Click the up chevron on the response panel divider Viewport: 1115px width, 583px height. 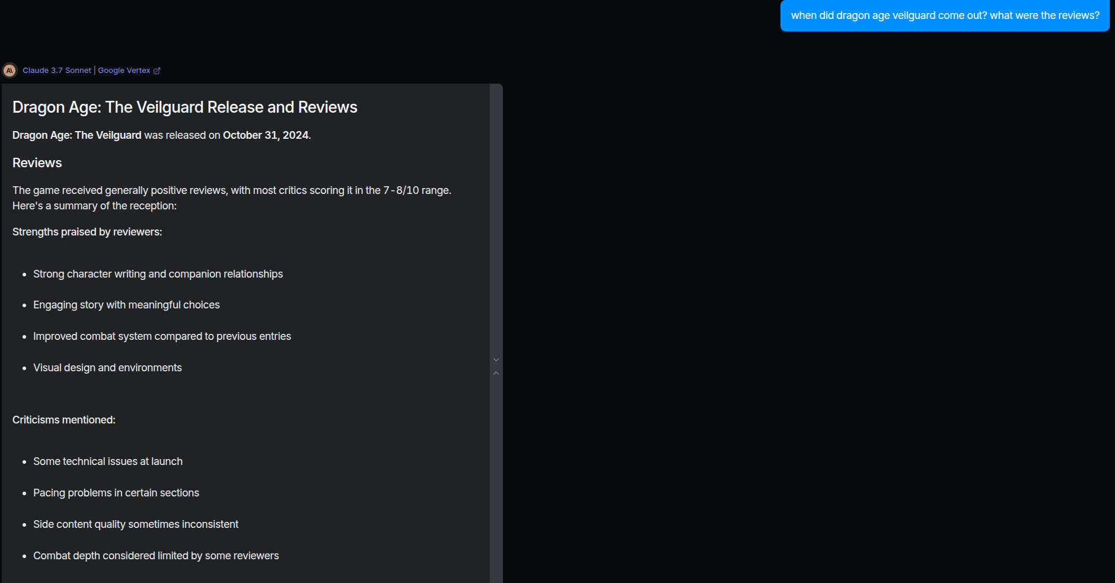pyautogui.click(x=496, y=373)
